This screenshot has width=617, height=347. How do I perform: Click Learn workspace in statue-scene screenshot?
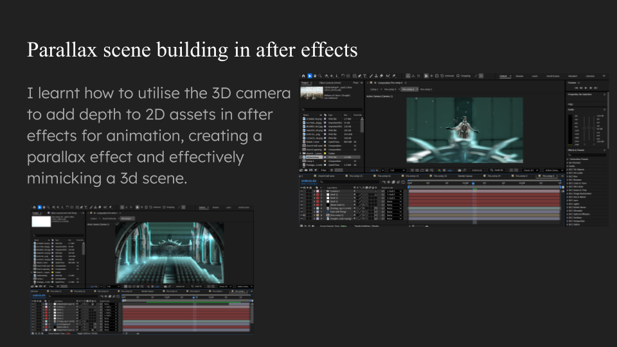tap(535, 76)
